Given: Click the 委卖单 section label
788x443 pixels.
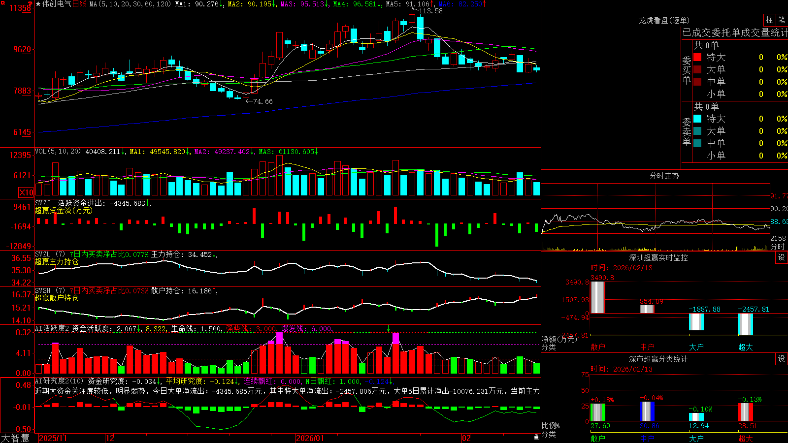Looking at the screenshot, I should click(x=687, y=131).
